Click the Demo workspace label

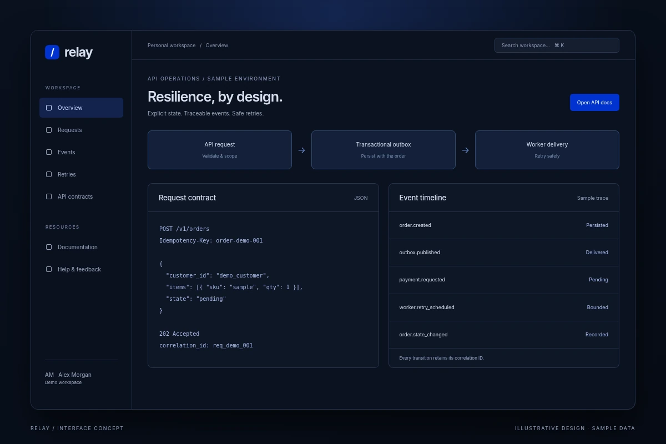[63, 382]
